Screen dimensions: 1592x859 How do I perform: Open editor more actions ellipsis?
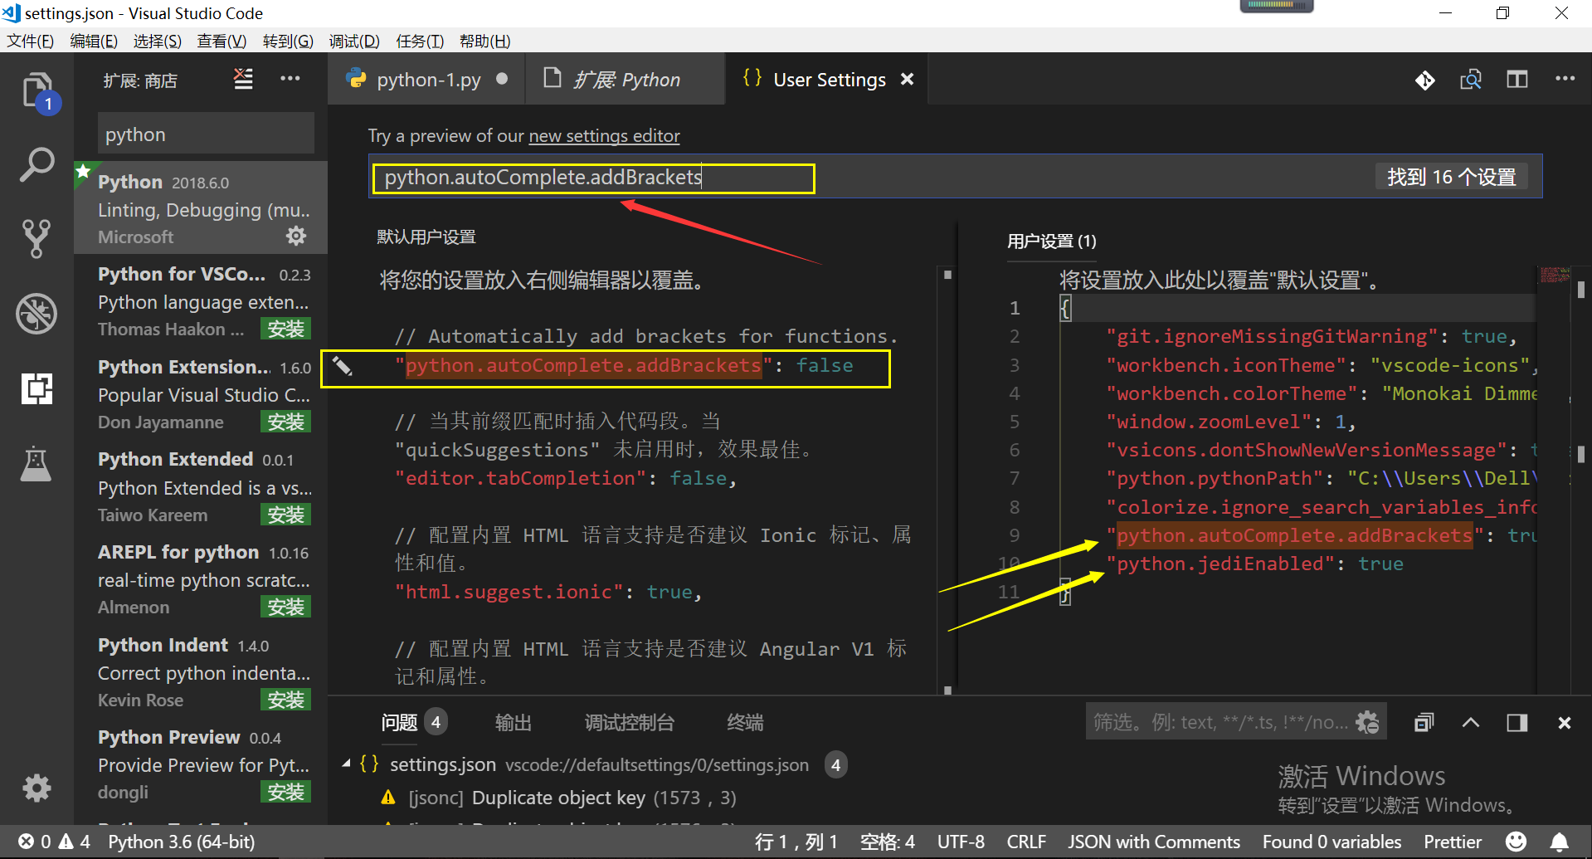[1565, 79]
